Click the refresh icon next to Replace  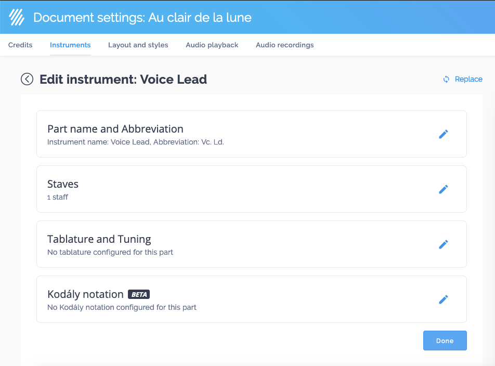[446, 79]
